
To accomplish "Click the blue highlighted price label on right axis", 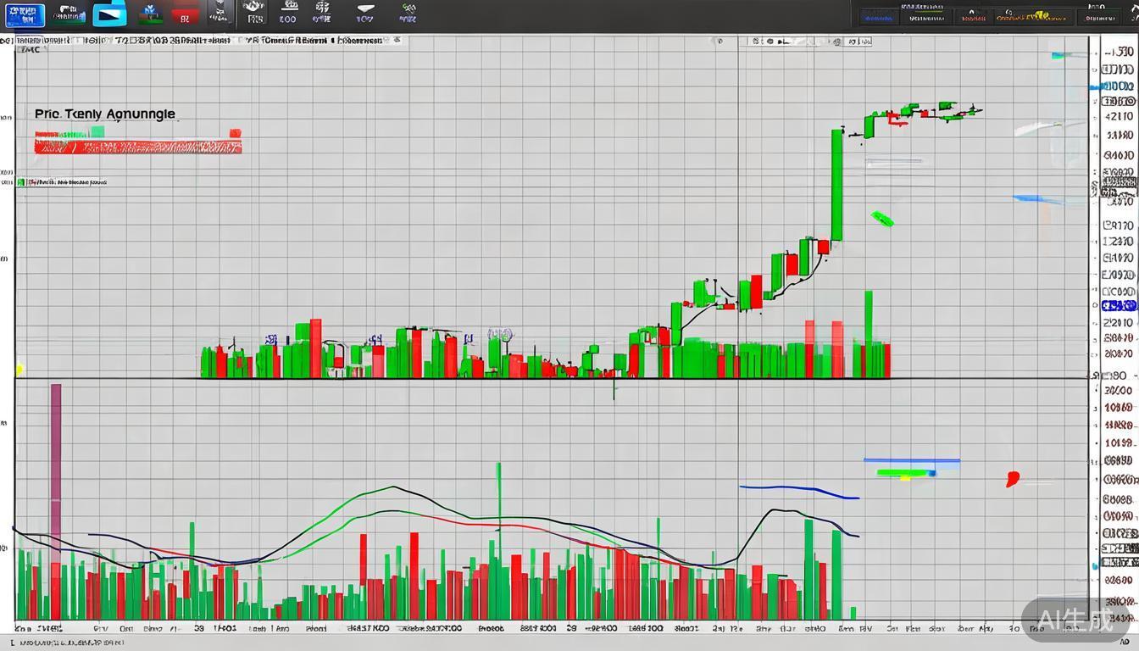I will pyautogui.click(x=1120, y=305).
